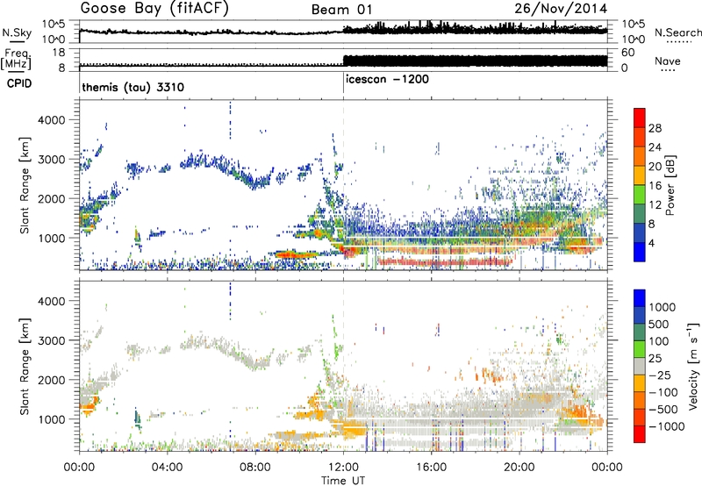
Task: Click the 'Time UT' axis title
Action: point(343,481)
